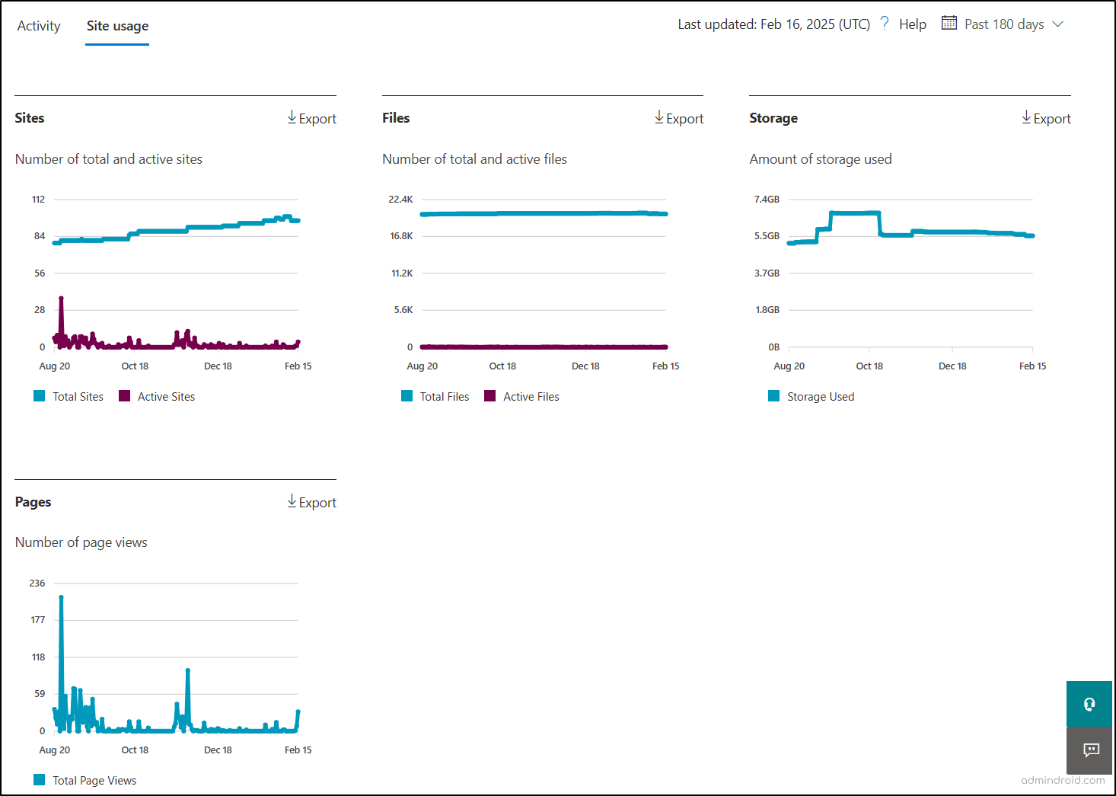Click the calendar icon near Past 180 days
Viewport: 1116px width, 796px height.
[x=949, y=23]
